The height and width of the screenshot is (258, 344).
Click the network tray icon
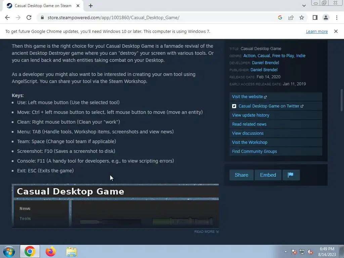point(302,252)
